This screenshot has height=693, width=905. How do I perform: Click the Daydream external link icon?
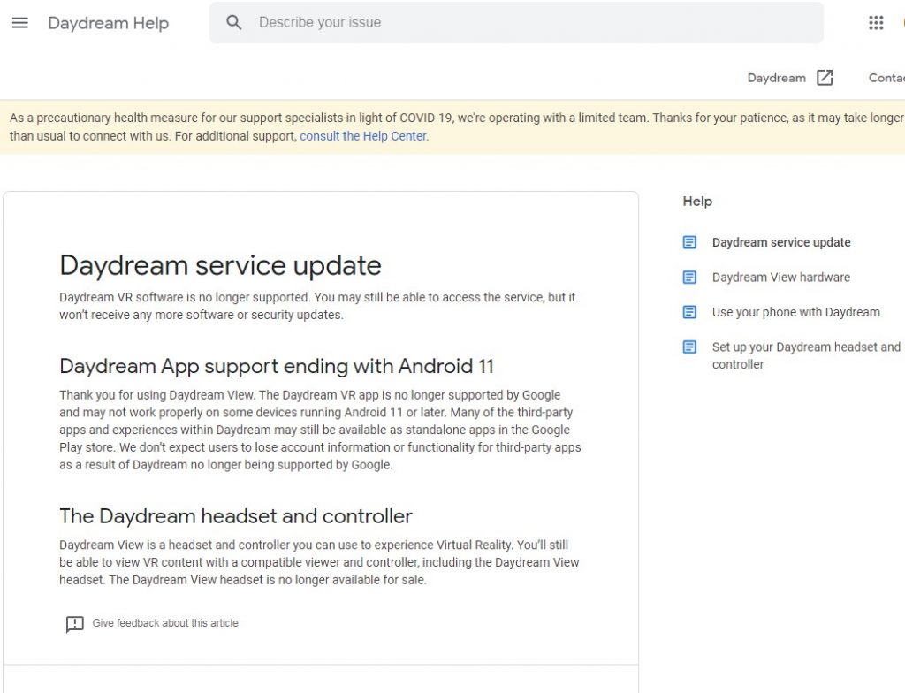825,78
